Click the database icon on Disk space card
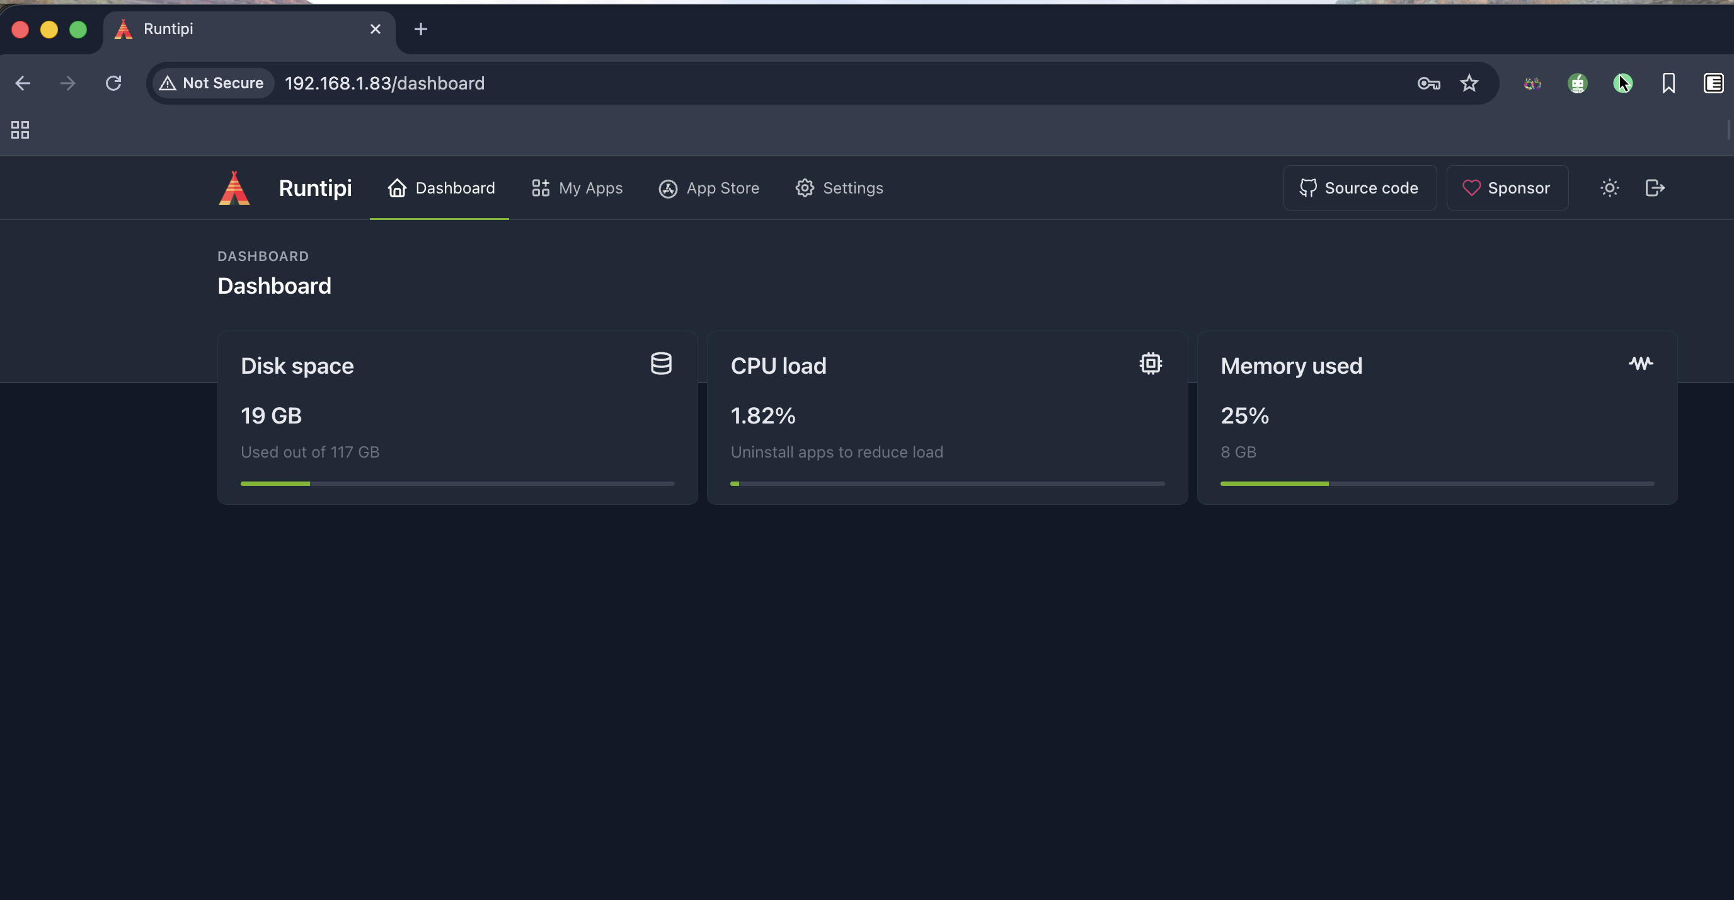Viewport: 1734px width, 900px height. click(661, 364)
